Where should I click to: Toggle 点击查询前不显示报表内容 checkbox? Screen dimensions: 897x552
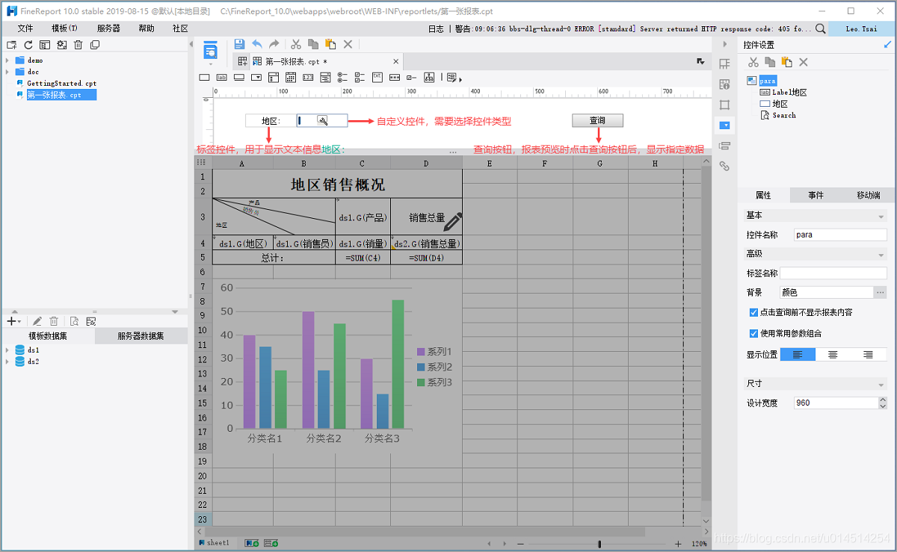coord(753,312)
